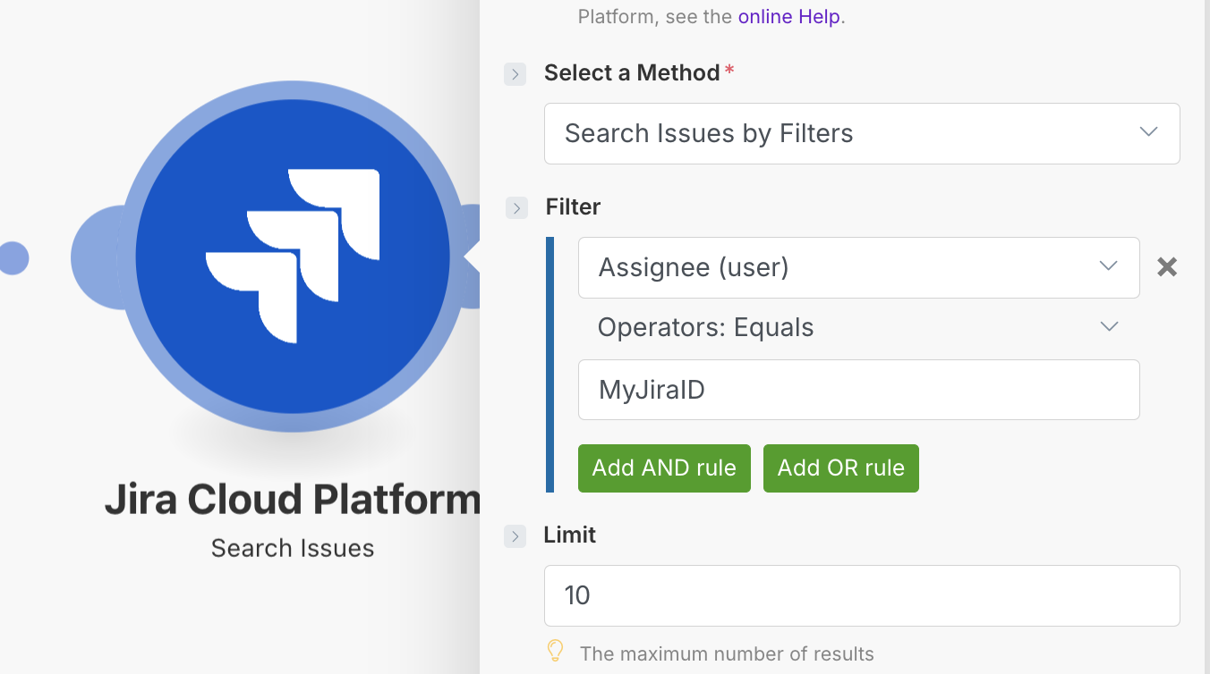Toggle the chevron beside Select a Method

515,74
